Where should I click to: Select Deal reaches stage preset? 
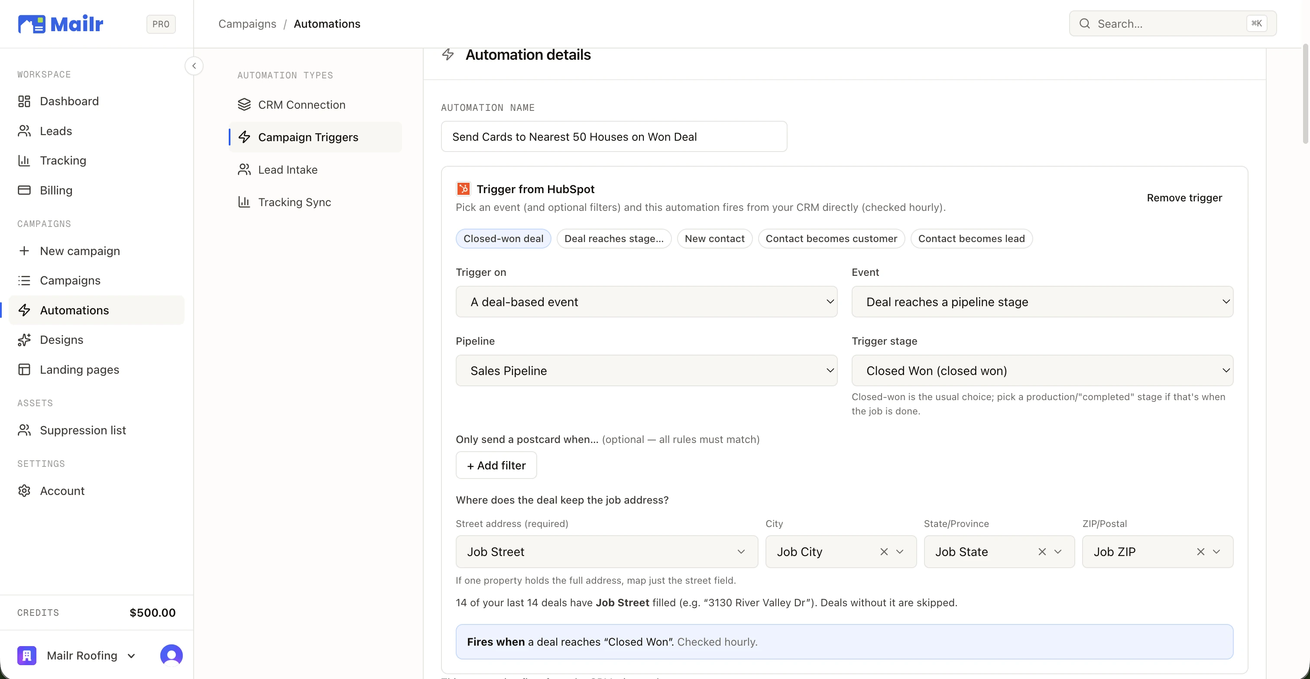pos(614,239)
